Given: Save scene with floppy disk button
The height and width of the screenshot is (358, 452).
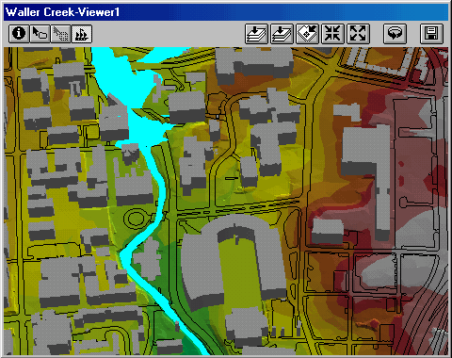Looking at the screenshot, I should click(431, 34).
